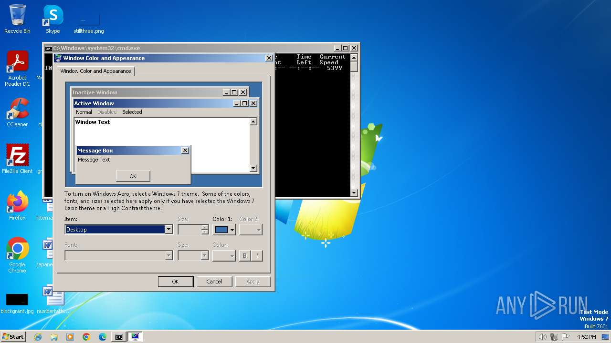This screenshot has width=611, height=343.
Task: Click OK inside the Message Box preview
Action: pyautogui.click(x=133, y=176)
